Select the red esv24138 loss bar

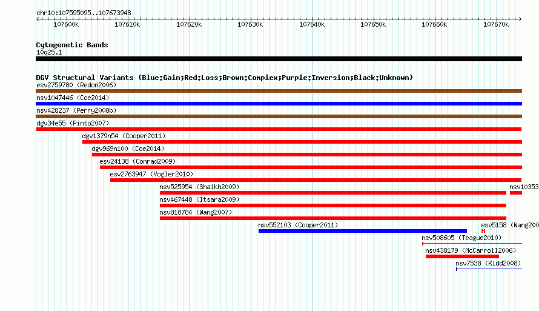pyautogui.click(x=311, y=167)
